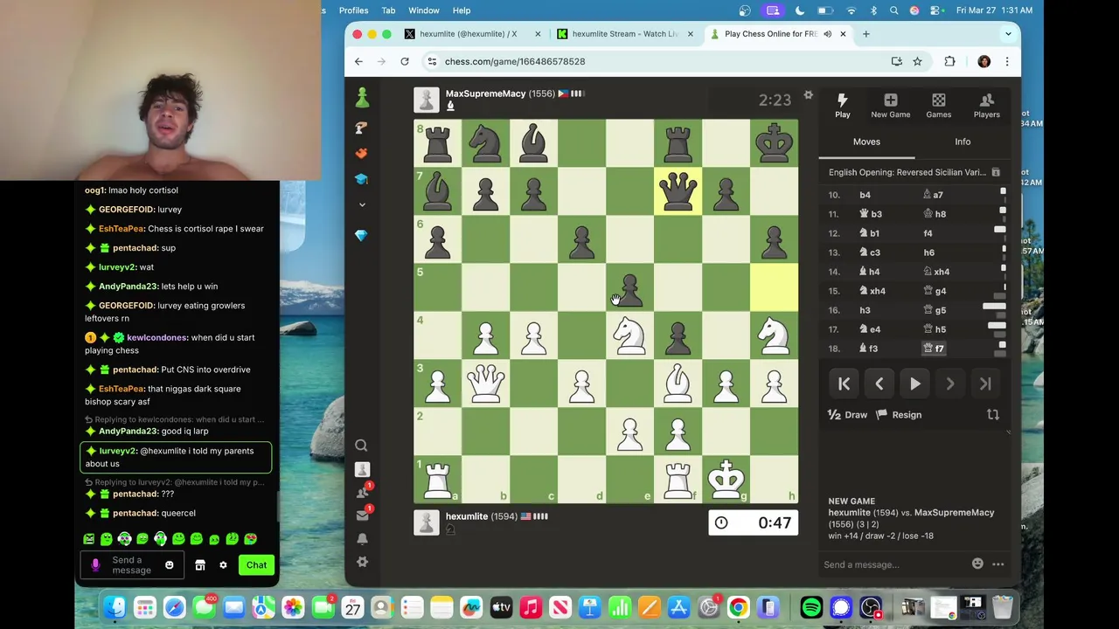Select the Play tab
Screen dimensions: 1119x629
pos(842,106)
